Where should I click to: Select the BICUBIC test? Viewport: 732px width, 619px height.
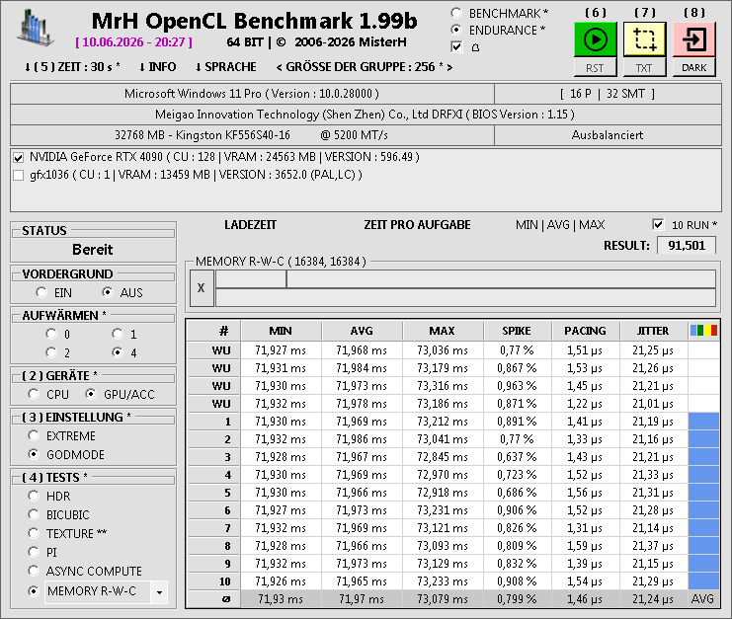pos(34,514)
